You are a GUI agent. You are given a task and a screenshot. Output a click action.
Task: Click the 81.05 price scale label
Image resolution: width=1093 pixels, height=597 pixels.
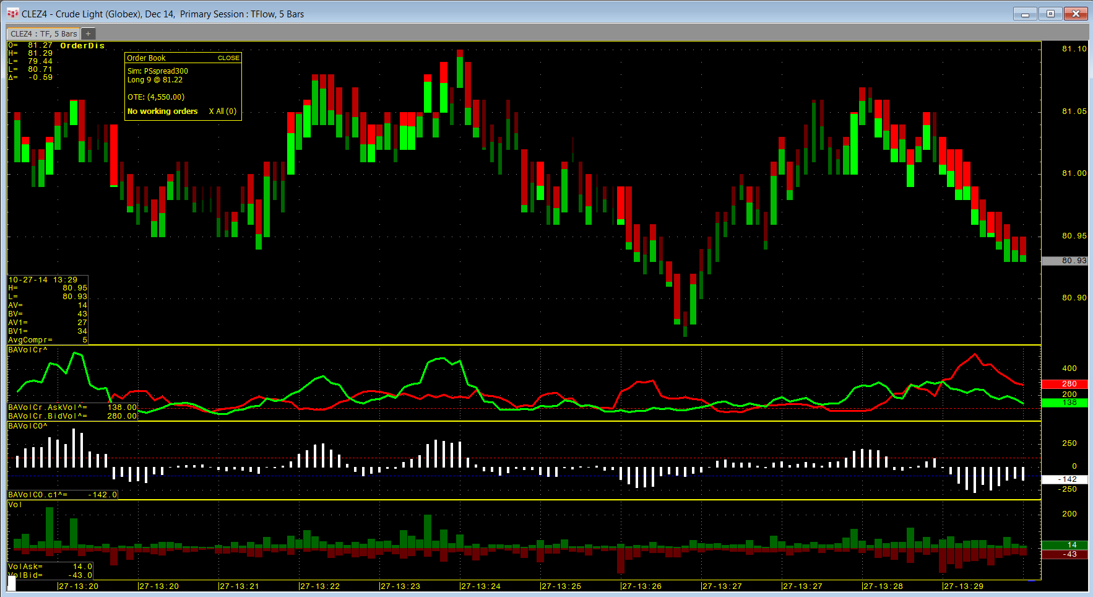coord(1074,111)
